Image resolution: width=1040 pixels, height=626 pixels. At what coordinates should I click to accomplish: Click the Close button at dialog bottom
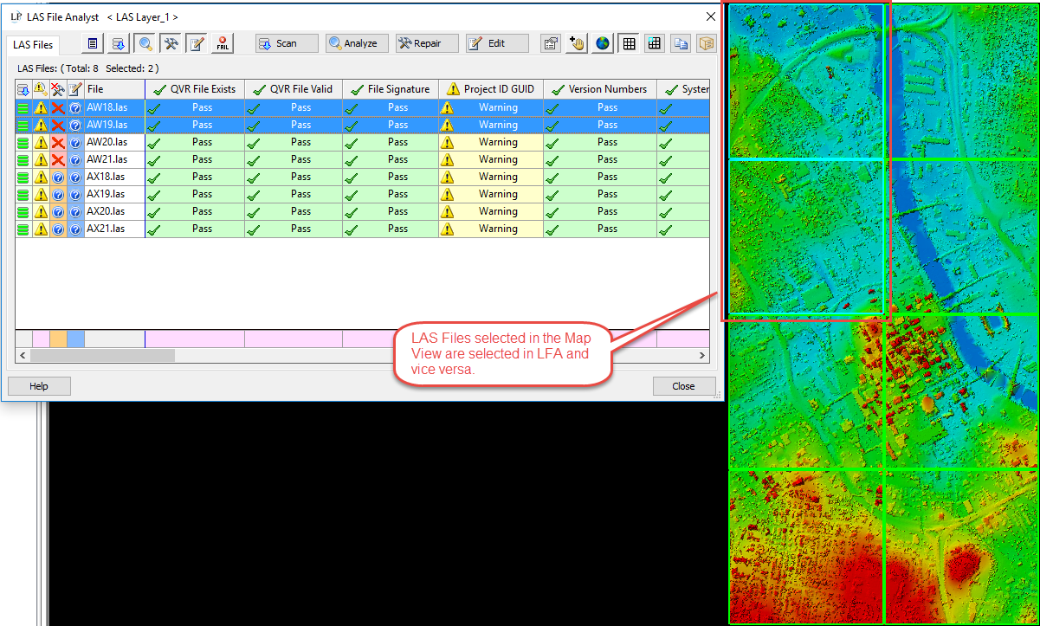(x=684, y=386)
